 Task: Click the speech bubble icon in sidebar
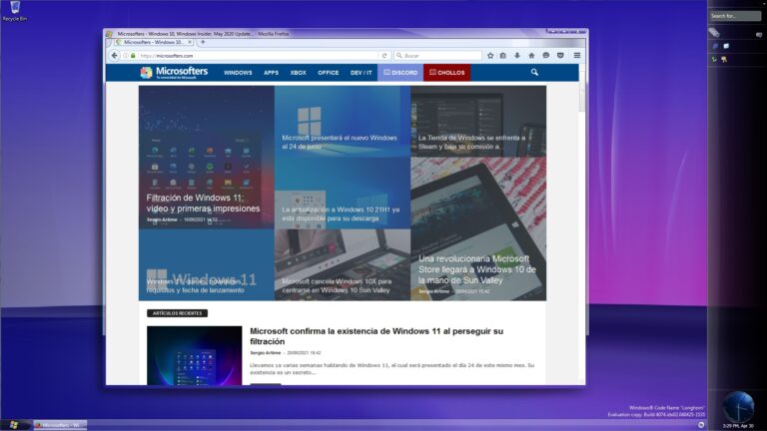coord(759,35)
